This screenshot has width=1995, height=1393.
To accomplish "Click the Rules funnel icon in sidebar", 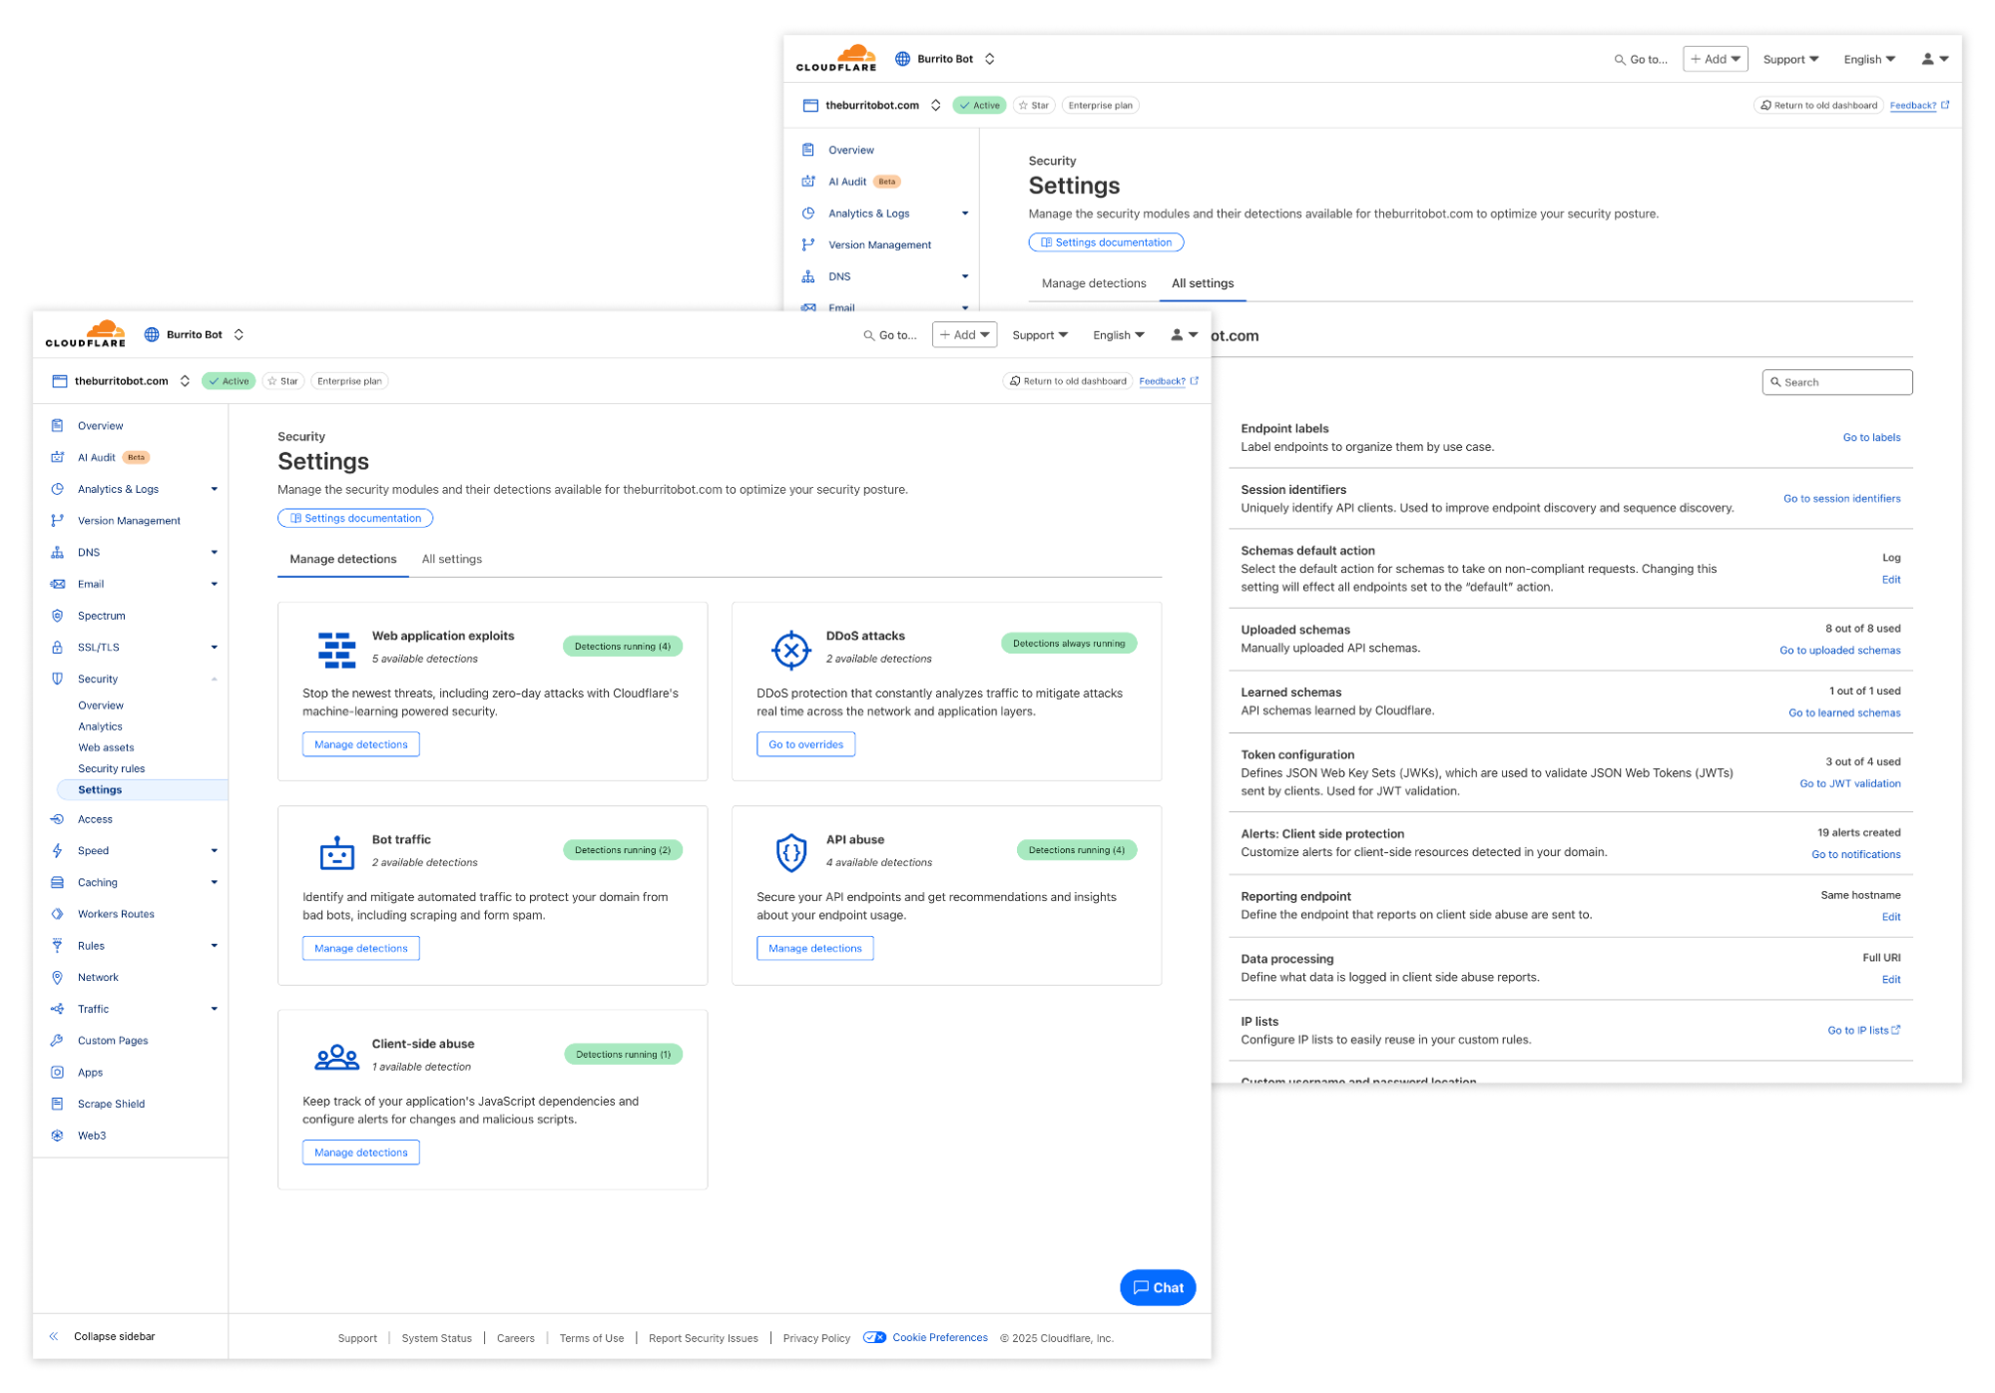I will tap(57, 946).
